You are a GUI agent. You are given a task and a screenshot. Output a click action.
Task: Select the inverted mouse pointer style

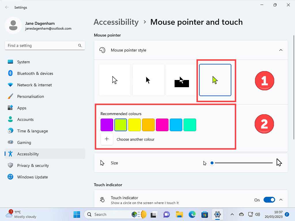(182, 80)
